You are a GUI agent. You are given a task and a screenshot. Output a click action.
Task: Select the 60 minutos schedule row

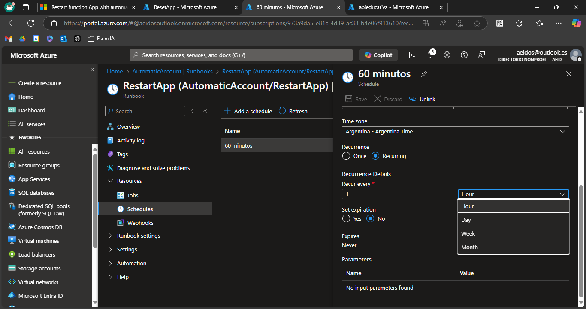277,145
